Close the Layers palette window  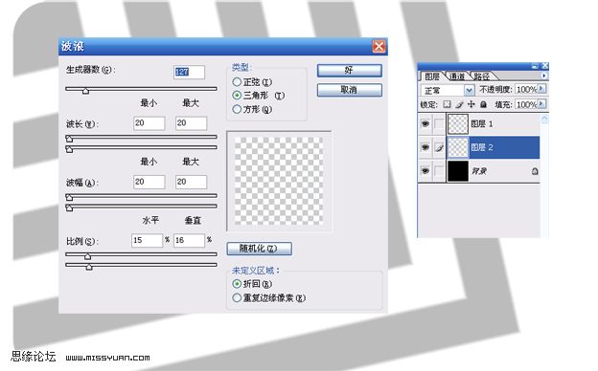click(544, 66)
